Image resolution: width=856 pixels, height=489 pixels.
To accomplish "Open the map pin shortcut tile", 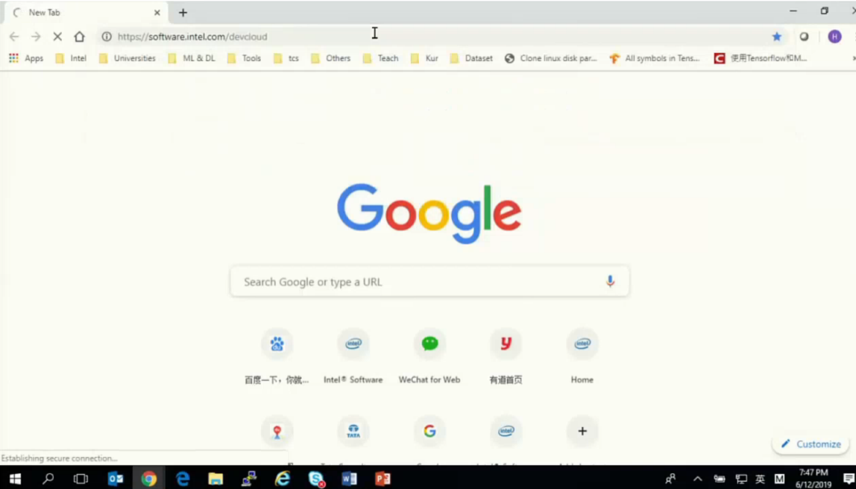I will pos(277,431).
